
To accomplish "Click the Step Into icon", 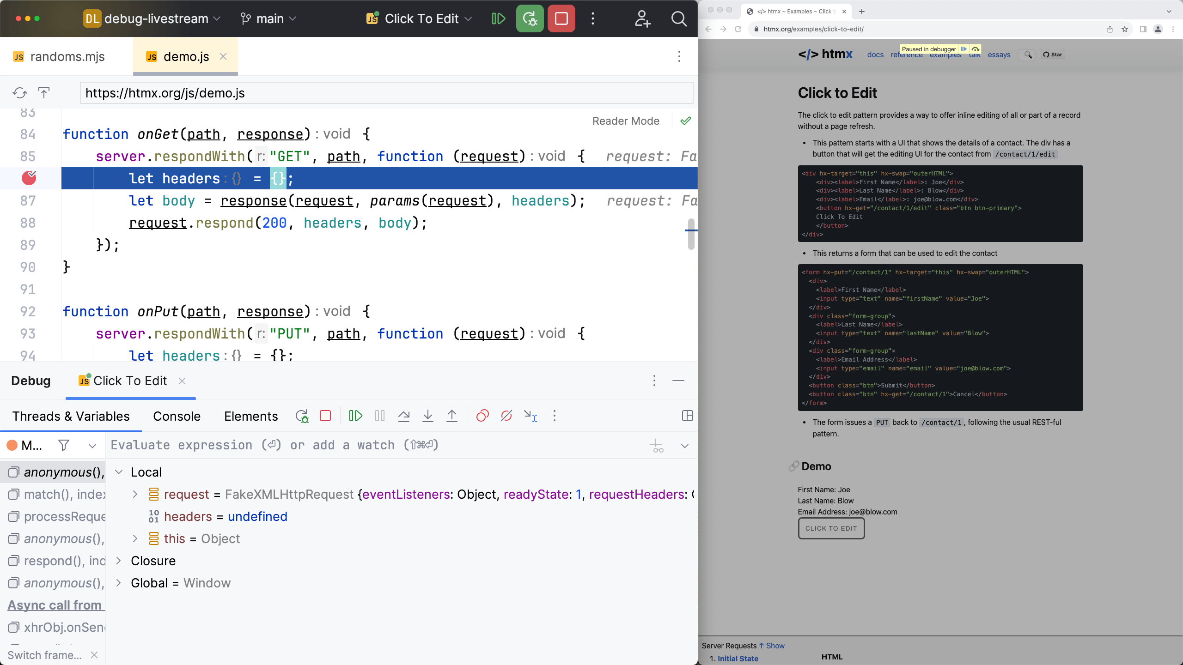I will click(428, 416).
